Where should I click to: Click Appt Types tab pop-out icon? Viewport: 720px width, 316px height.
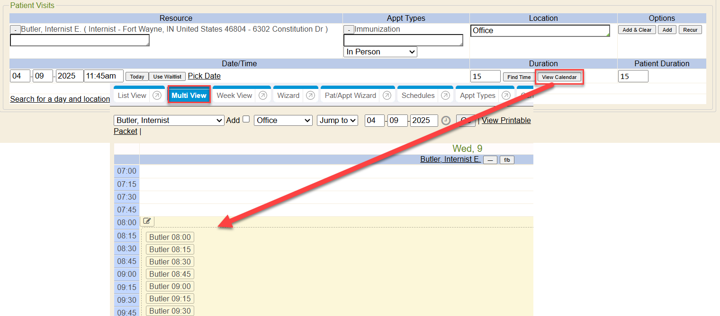coord(506,96)
